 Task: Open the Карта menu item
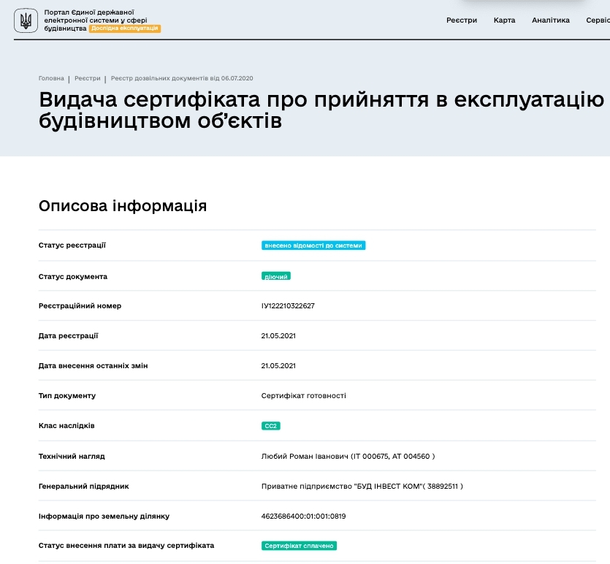pyautogui.click(x=504, y=20)
